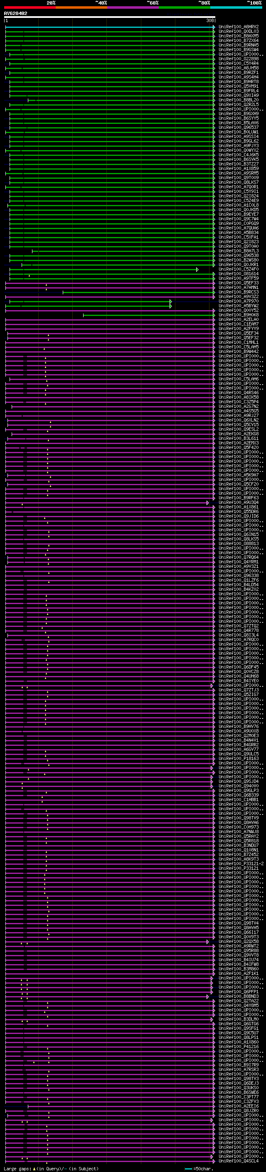The height and width of the screenshot is (1172, 266).
Task: Choose hit UniRef100_A9U3Q4
Action: 239,502
